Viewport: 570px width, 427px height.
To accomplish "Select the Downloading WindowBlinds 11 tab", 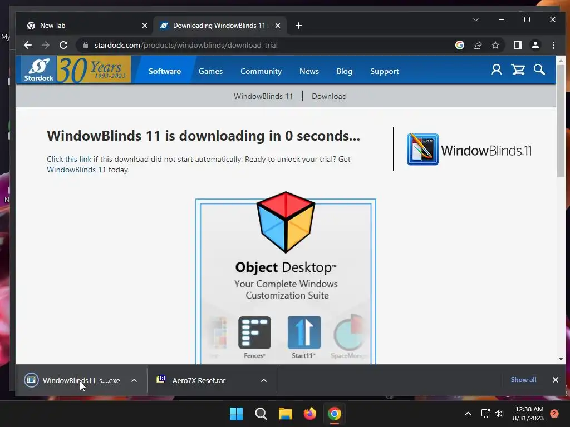I will [x=219, y=26].
